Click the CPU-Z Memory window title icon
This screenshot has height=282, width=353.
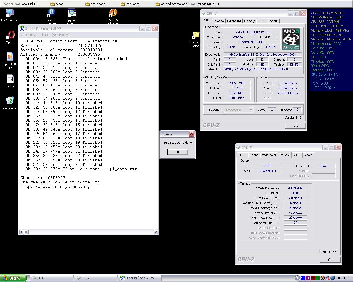[238, 147]
